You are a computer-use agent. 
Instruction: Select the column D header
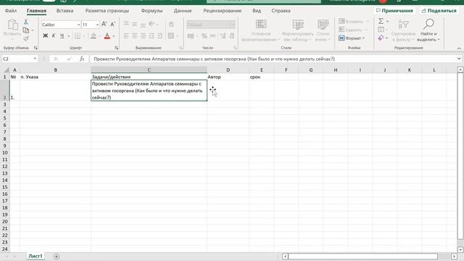[x=228, y=70]
